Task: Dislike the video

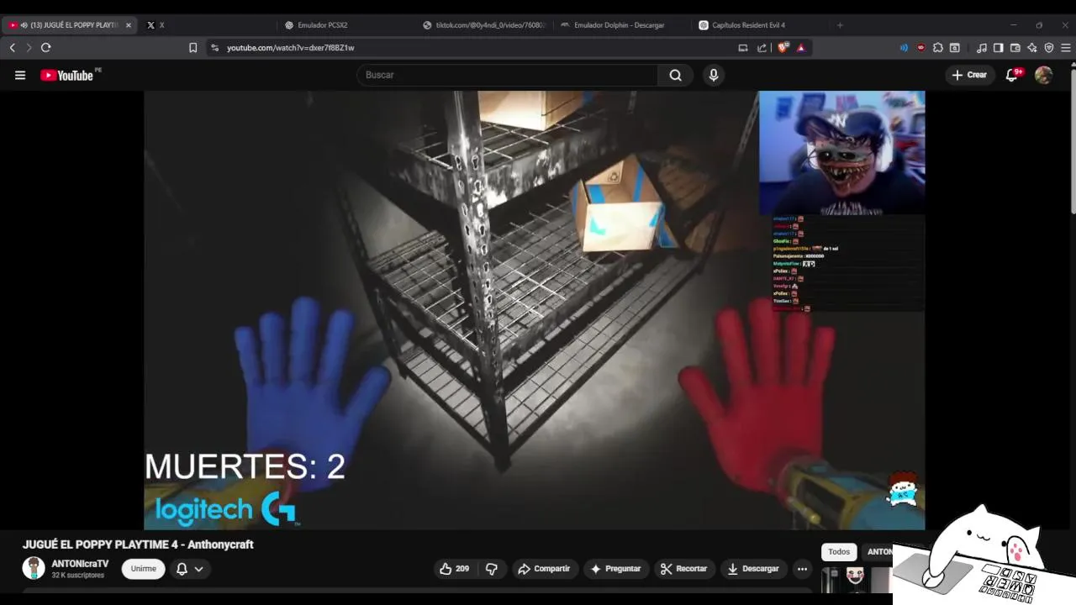Action: click(x=492, y=569)
